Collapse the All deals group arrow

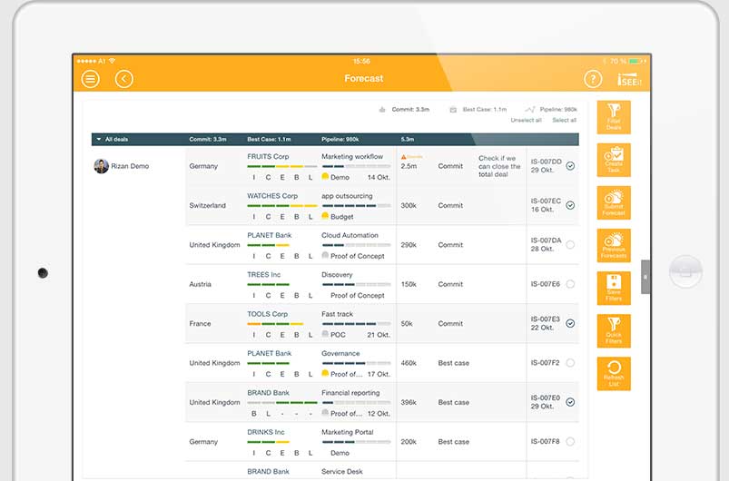99,139
